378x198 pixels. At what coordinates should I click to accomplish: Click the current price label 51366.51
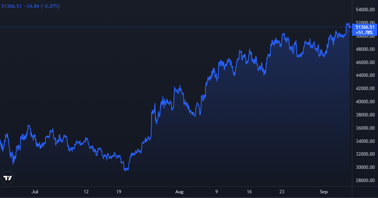[x=365, y=27]
